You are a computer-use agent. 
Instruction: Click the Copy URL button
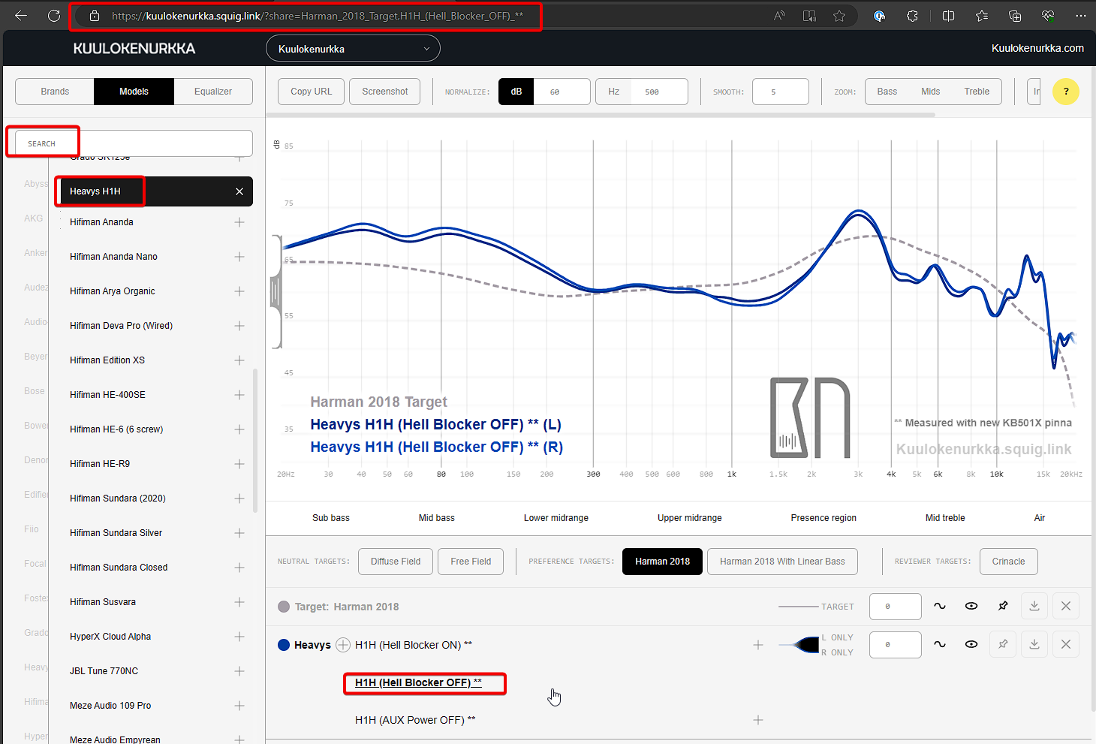click(311, 92)
